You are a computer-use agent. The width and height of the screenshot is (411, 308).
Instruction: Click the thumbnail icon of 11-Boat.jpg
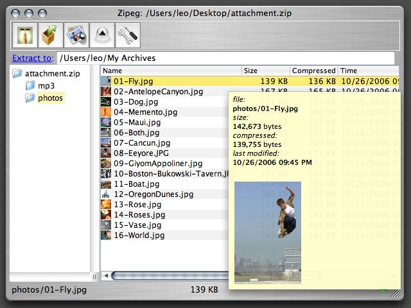pyautogui.click(x=106, y=184)
